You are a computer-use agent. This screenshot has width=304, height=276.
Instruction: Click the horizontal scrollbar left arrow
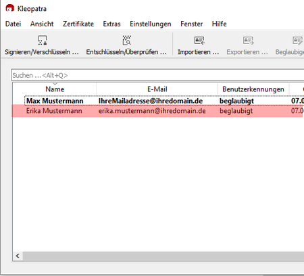[18, 256]
